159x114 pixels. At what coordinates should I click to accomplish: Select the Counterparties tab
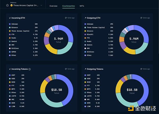point(68,6)
